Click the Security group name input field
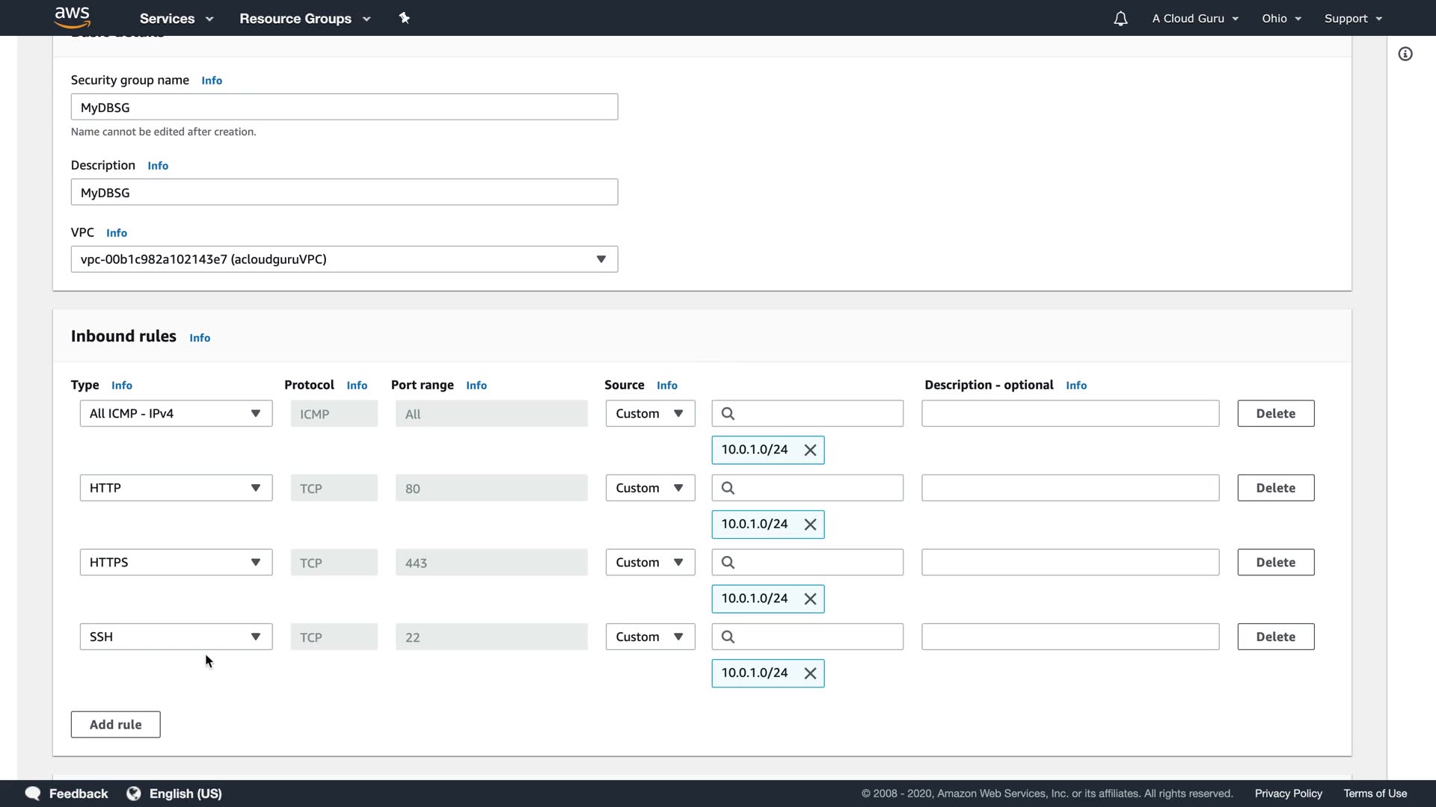This screenshot has width=1436, height=807. (344, 107)
